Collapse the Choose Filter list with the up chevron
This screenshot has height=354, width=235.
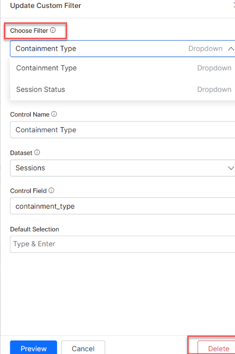click(231, 49)
